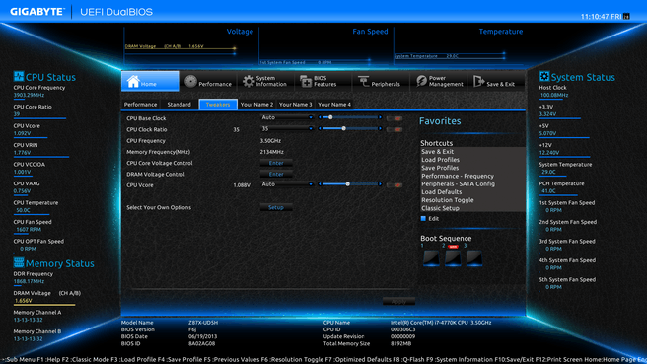647x364 pixels.
Task: Select boot sequence device 3
Action: [x=474, y=257]
